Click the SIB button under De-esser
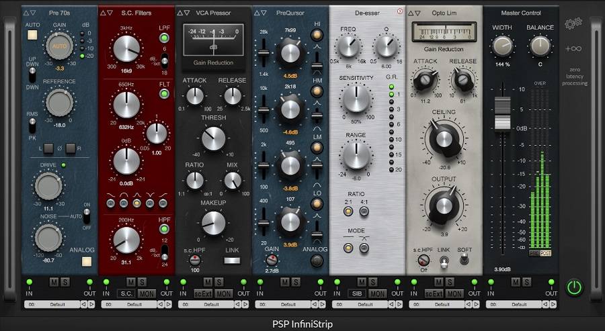Image resolution: width=605 pixels, height=331 pixels. click(358, 293)
